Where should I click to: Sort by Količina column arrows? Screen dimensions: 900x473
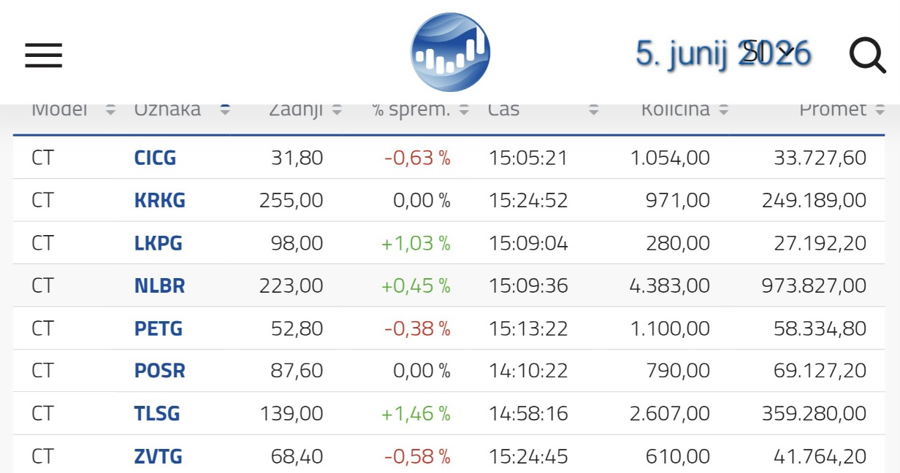tap(723, 110)
